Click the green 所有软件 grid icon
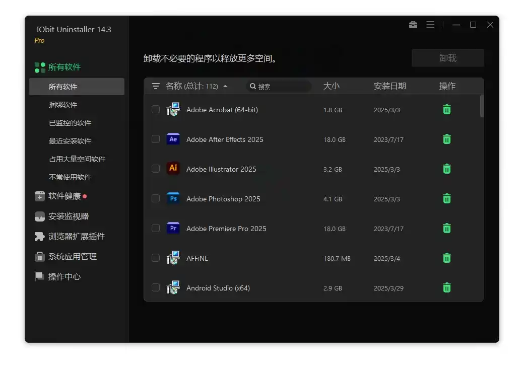Screen dimensions: 522x369 pyautogui.click(x=40, y=67)
